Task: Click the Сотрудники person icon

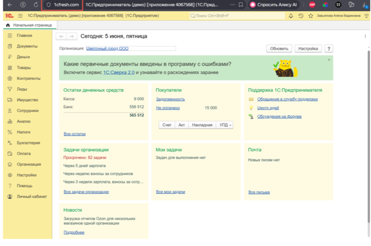Action: (x=10, y=111)
